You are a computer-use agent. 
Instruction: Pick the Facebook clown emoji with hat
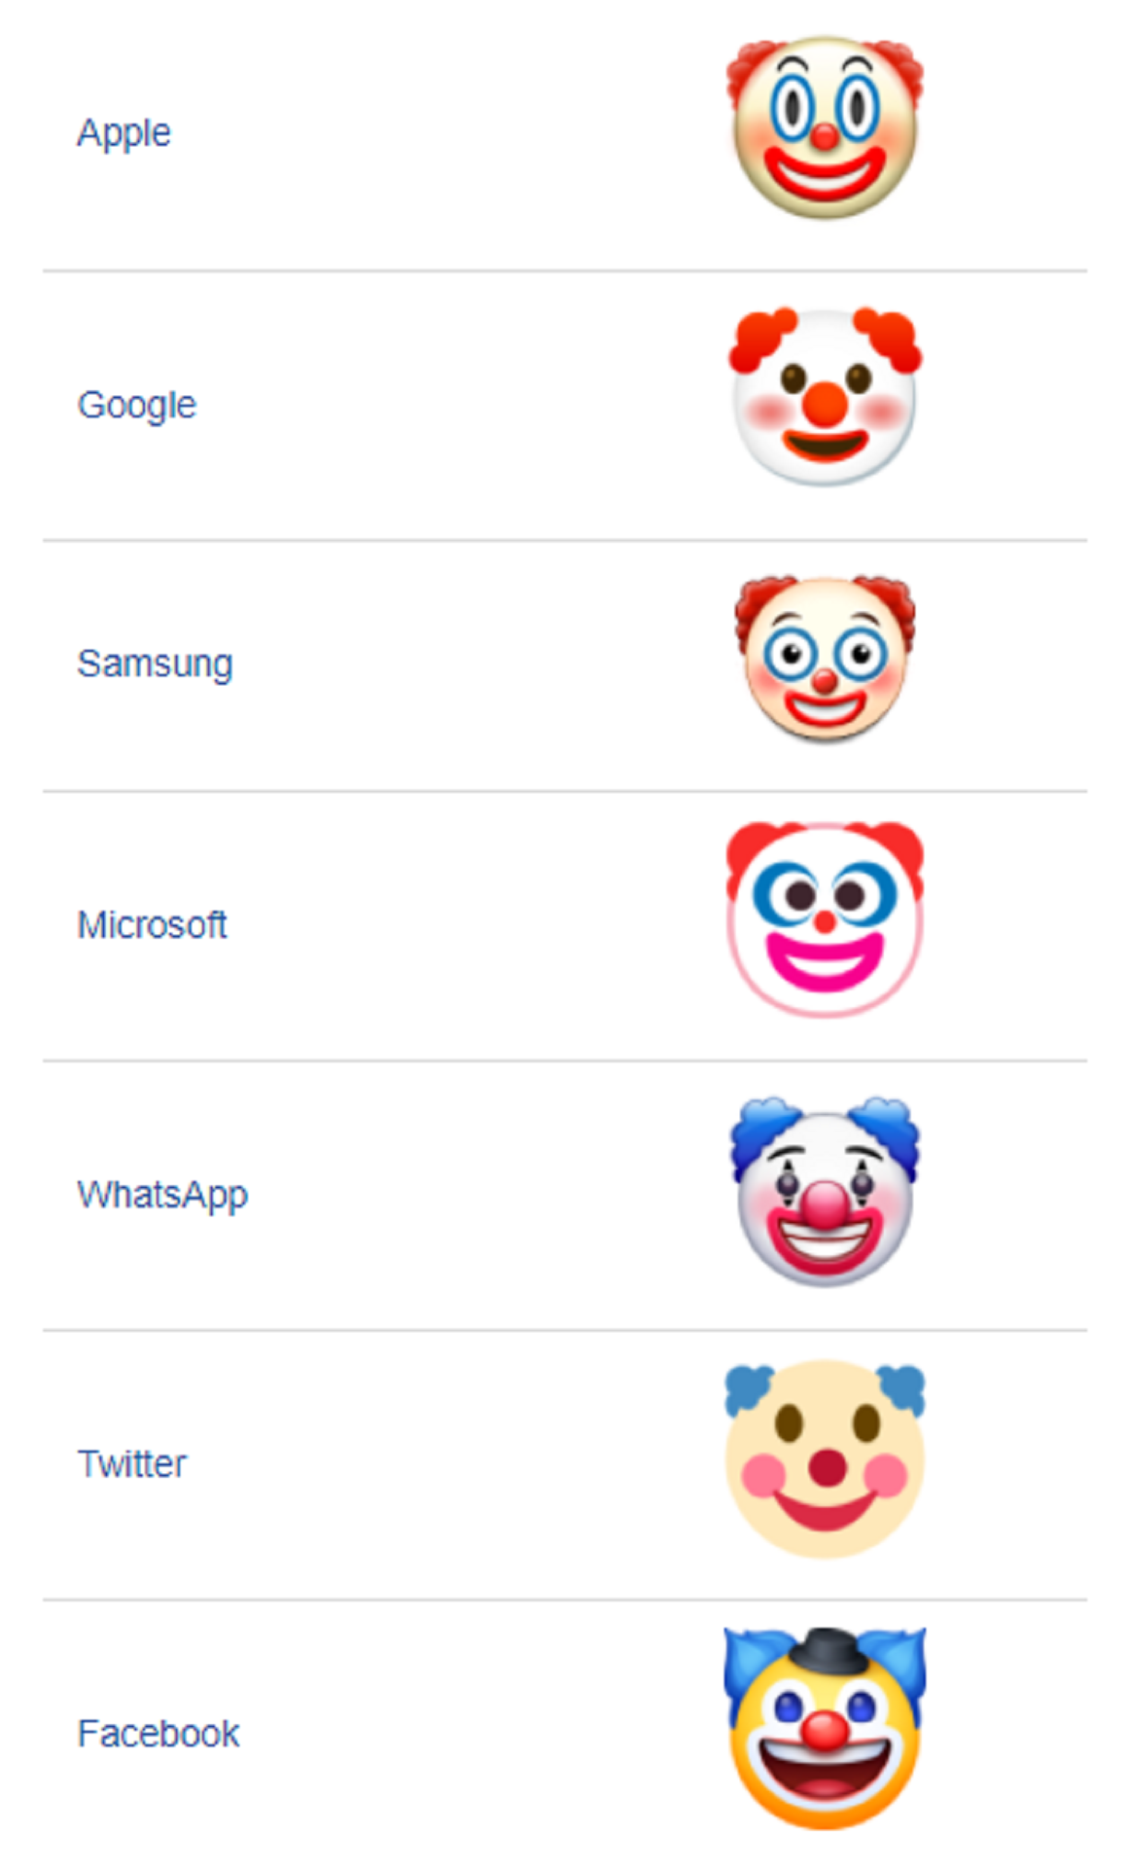tap(825, 1729)
